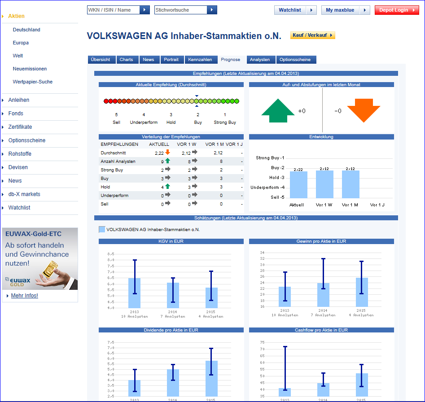Click the WKN / ISIN / Name search arrow
Image resolution: width=425 pixels, height=402 pixels.
point(145,10)
